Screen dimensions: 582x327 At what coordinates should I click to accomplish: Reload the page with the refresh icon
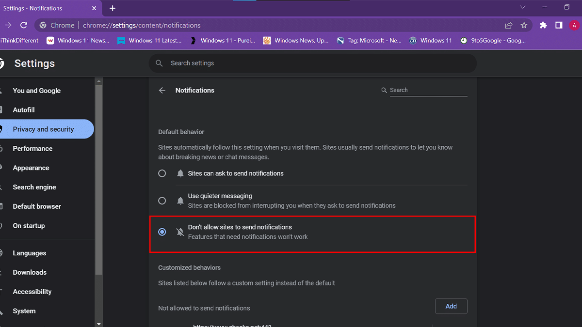(x=23, y=25)
